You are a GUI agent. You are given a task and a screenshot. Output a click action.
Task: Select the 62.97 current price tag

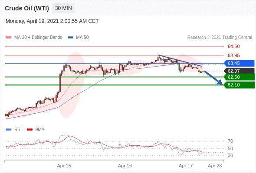pyautogui.click(x=239, y=71)
